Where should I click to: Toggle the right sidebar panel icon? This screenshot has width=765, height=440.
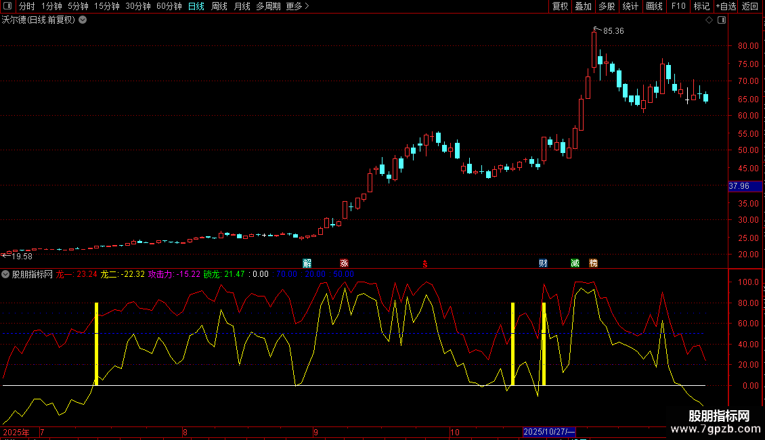[x=722, y=20]
